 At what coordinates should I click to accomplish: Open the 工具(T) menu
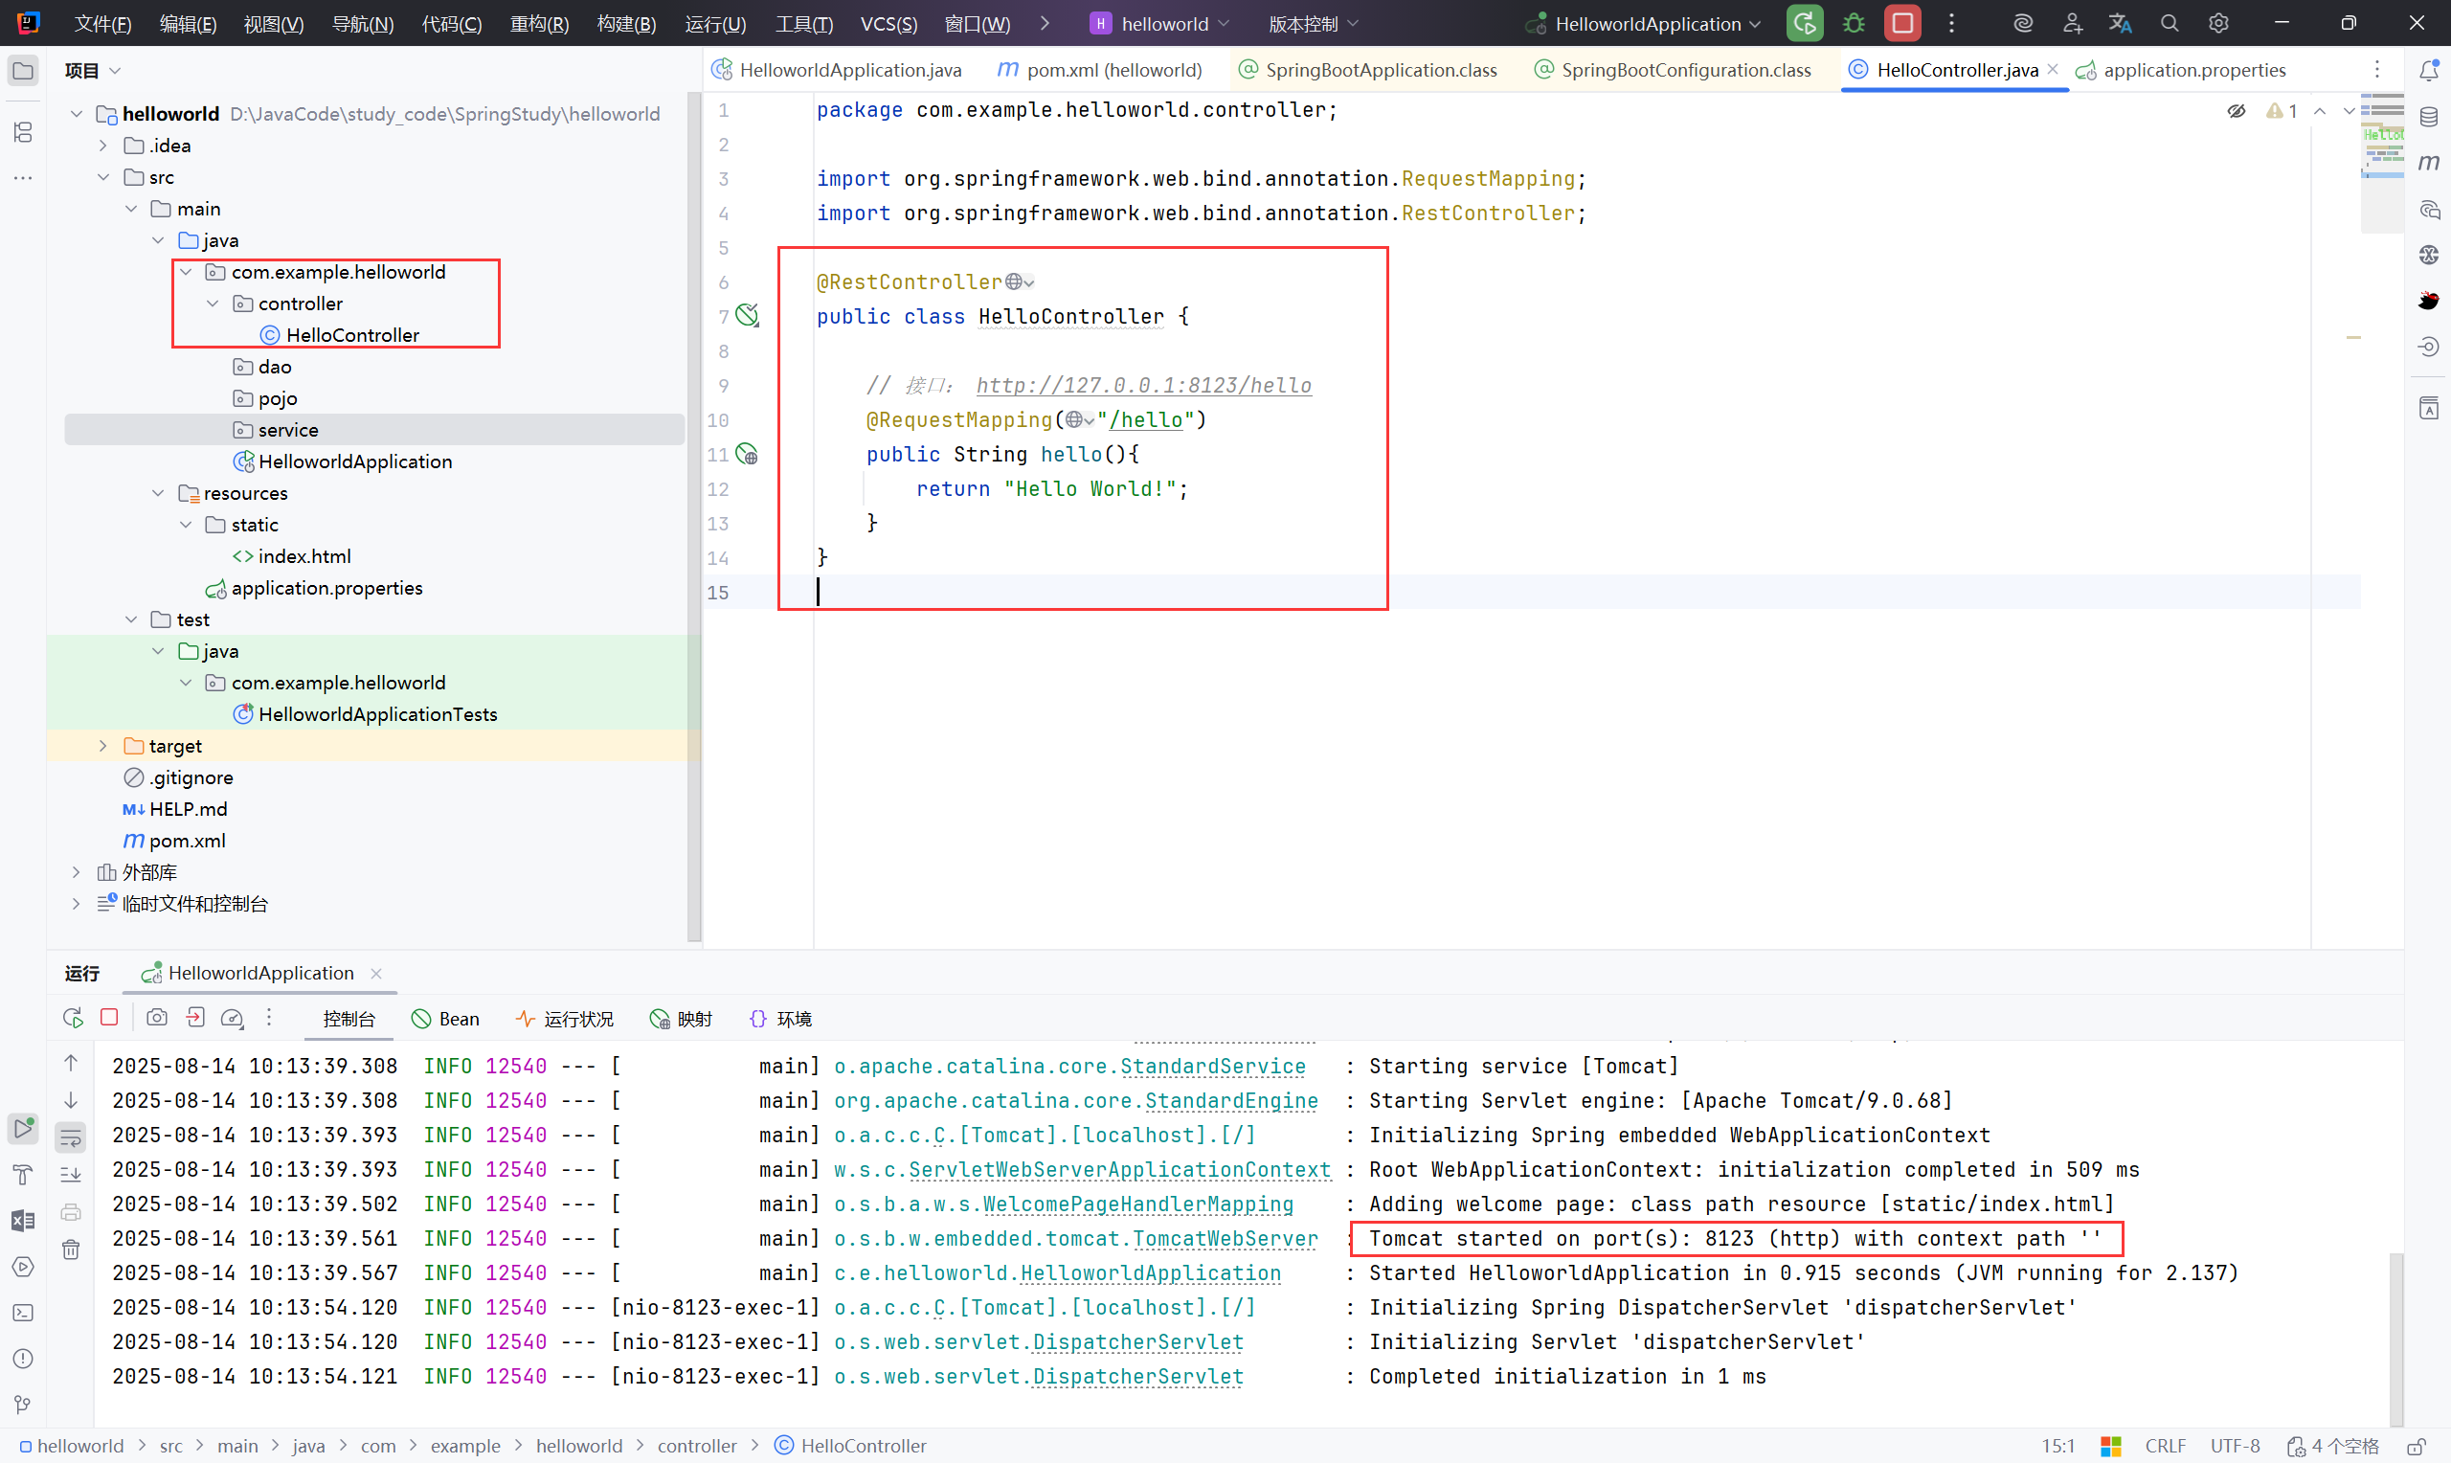pos(803,24)
